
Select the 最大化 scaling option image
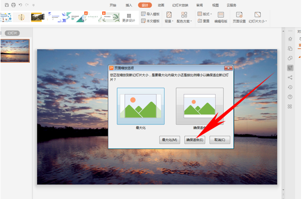[x=140, y=106]
